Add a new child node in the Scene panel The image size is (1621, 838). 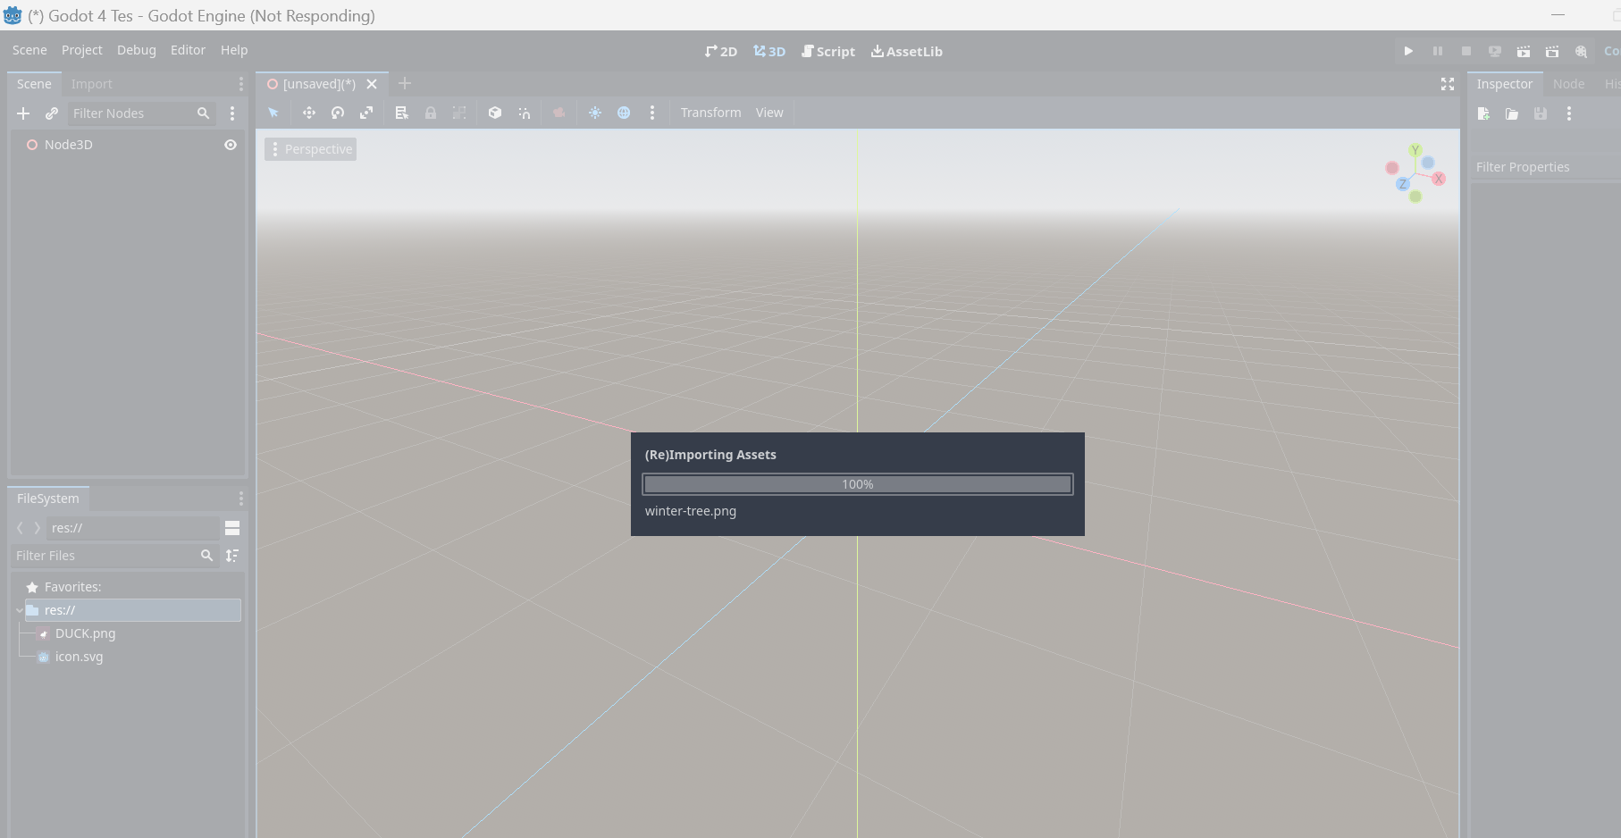click(x=23, y=113)
